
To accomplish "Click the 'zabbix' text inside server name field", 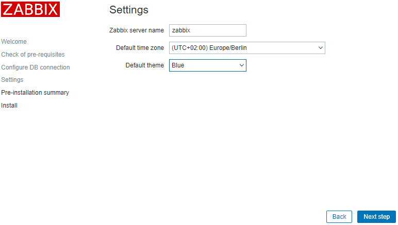I will coord(181,30).
